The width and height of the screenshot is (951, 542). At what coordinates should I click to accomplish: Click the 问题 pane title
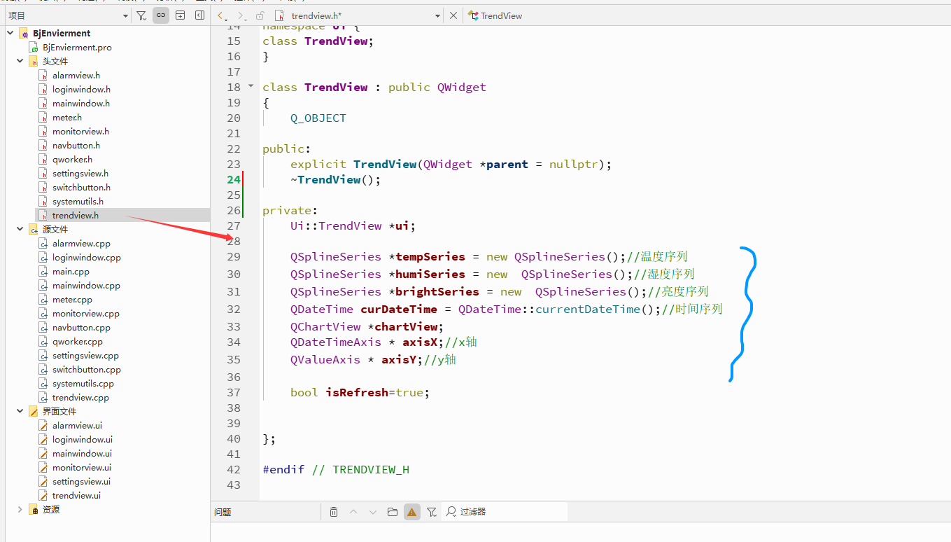pos(223,512)
